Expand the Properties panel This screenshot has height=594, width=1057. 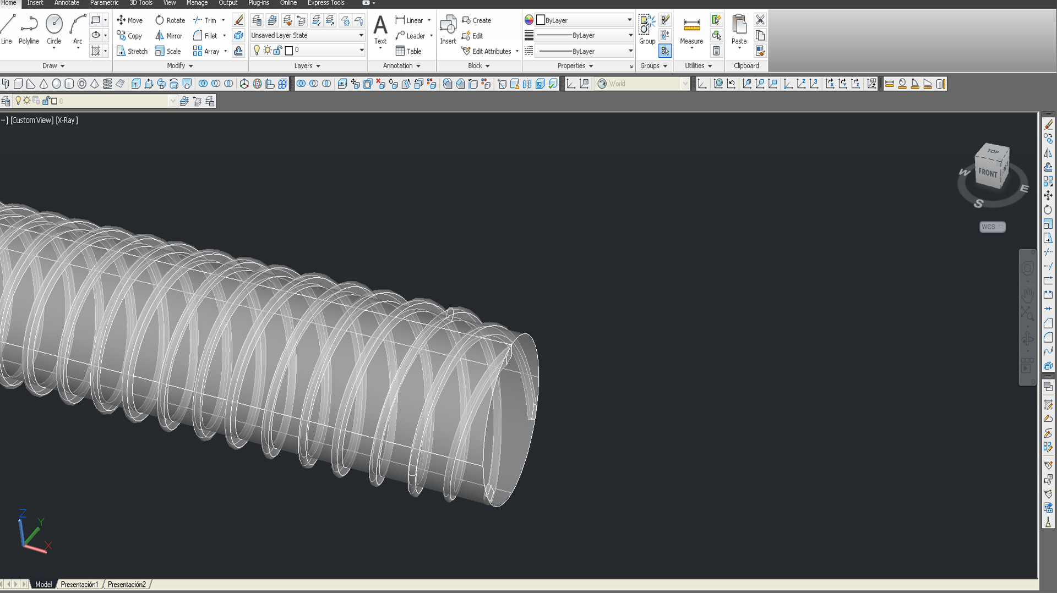575,66
